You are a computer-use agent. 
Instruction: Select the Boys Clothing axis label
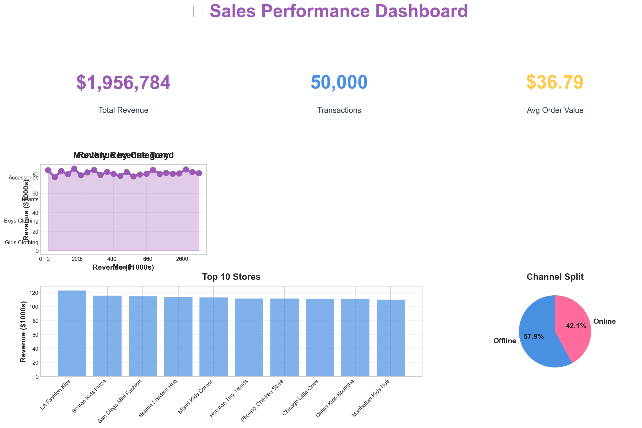pyautogui.click(x=21, y=220)
